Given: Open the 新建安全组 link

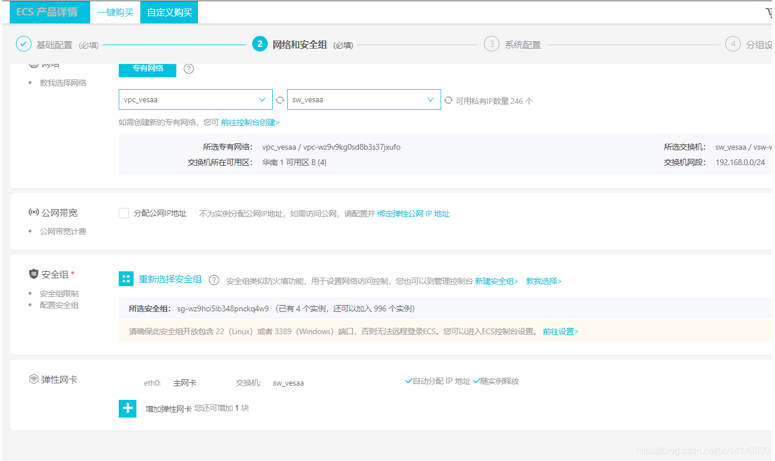Looking at the screenshot, I should (497, 281).
